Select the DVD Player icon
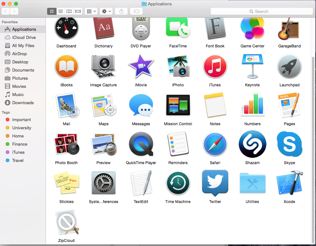Screen dimensions: 316x246 point(141,29)
